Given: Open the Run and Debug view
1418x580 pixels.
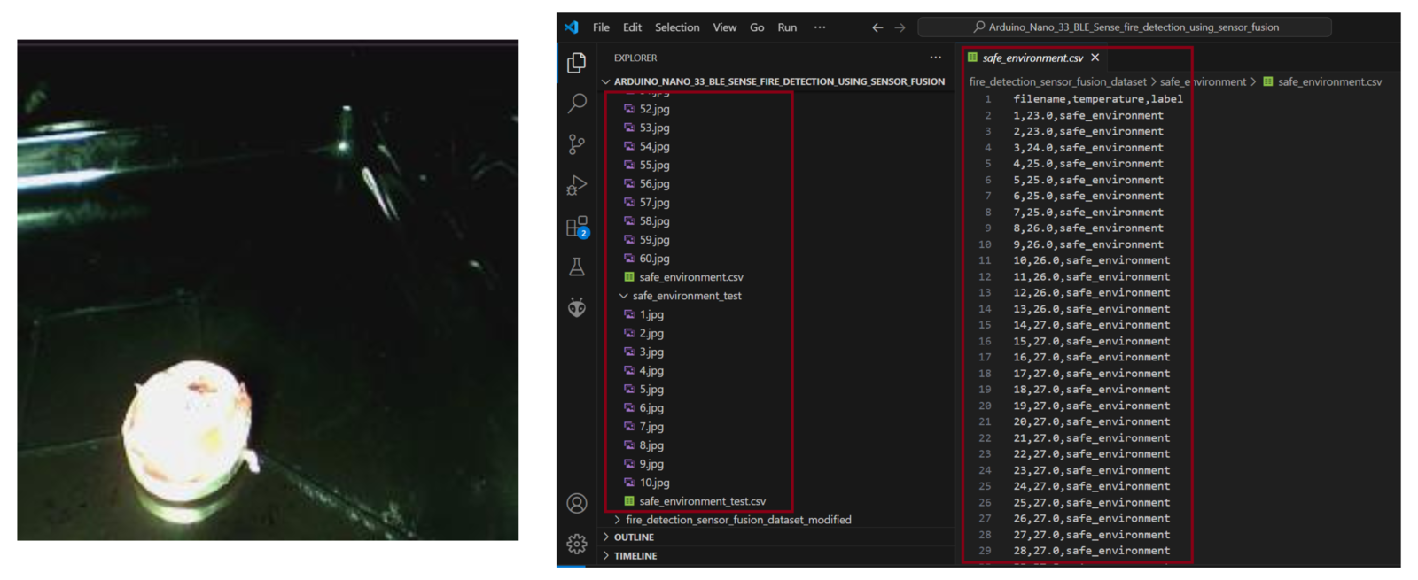Looking at the screenshot, I should click(x=577, y=185).
